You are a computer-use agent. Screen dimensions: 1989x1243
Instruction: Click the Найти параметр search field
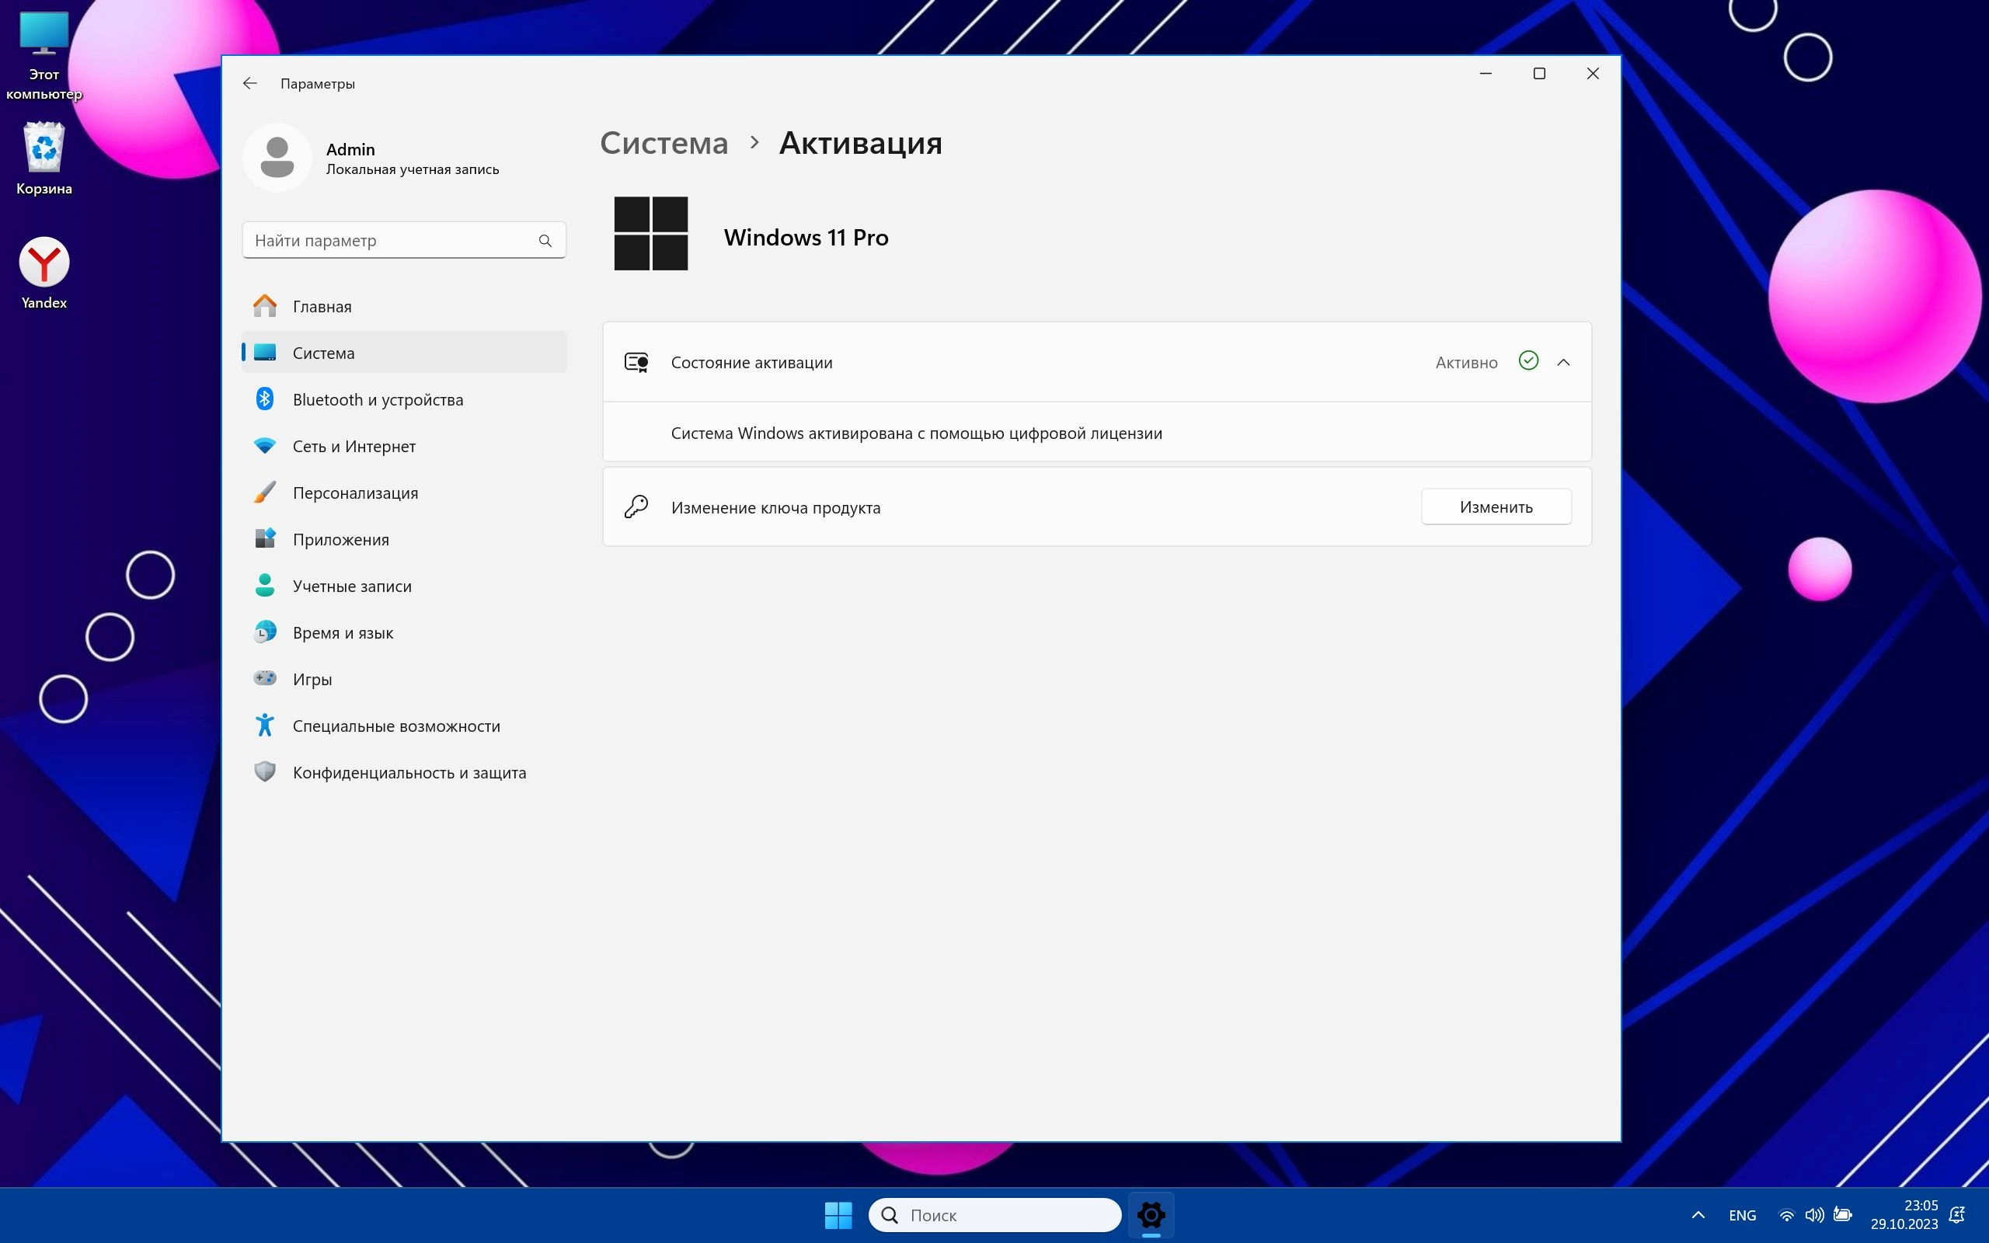(390, 241)
